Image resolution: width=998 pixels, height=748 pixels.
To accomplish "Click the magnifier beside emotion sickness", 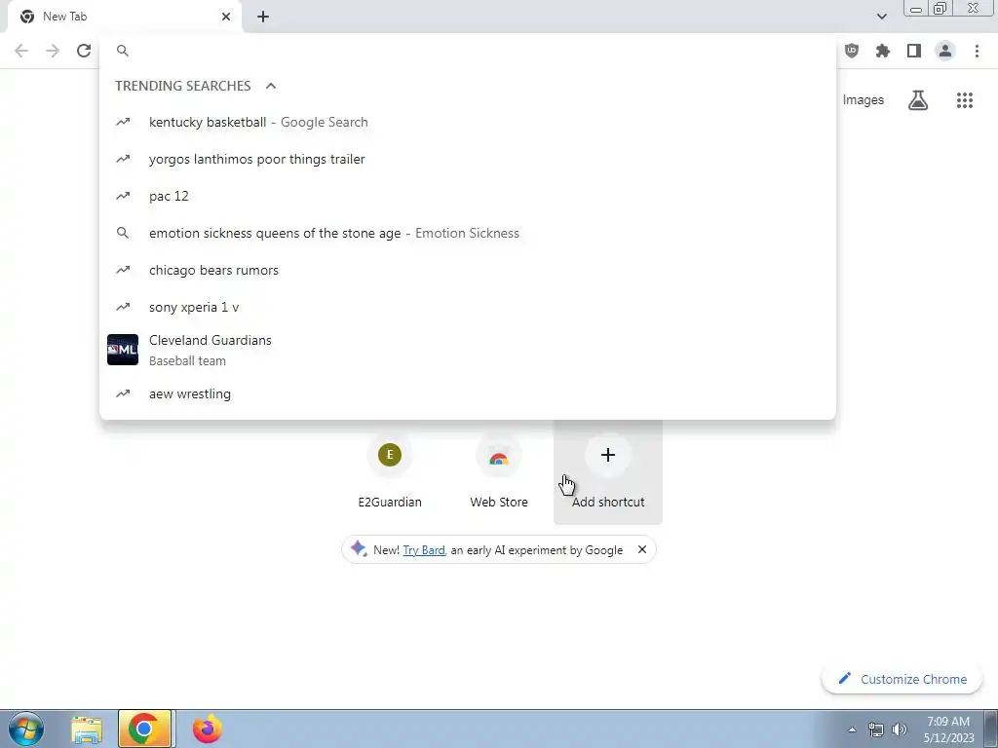I will [123, 233].
